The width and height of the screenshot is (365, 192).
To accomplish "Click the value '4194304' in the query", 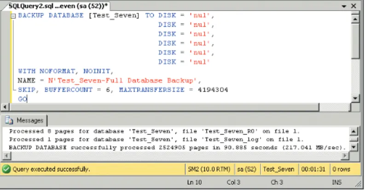I will (213, 90).
